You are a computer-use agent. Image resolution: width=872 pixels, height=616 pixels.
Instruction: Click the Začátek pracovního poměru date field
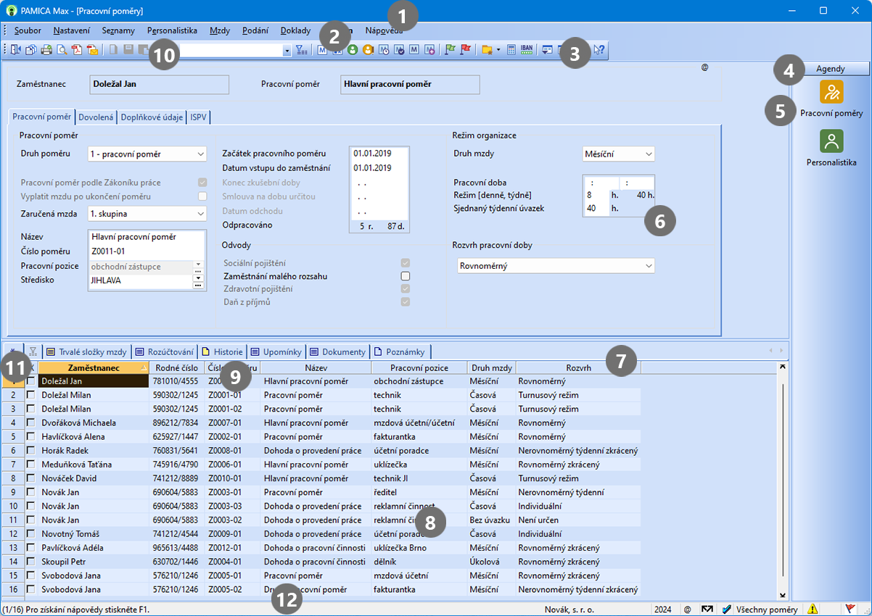pyautogui.click(x=379, y=154)
